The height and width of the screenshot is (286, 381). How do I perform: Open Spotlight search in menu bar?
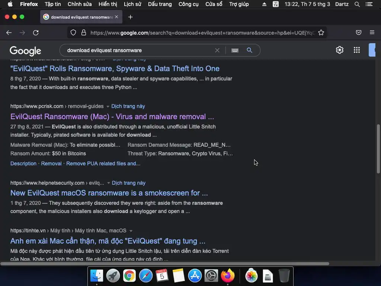(x=357, y=4)
